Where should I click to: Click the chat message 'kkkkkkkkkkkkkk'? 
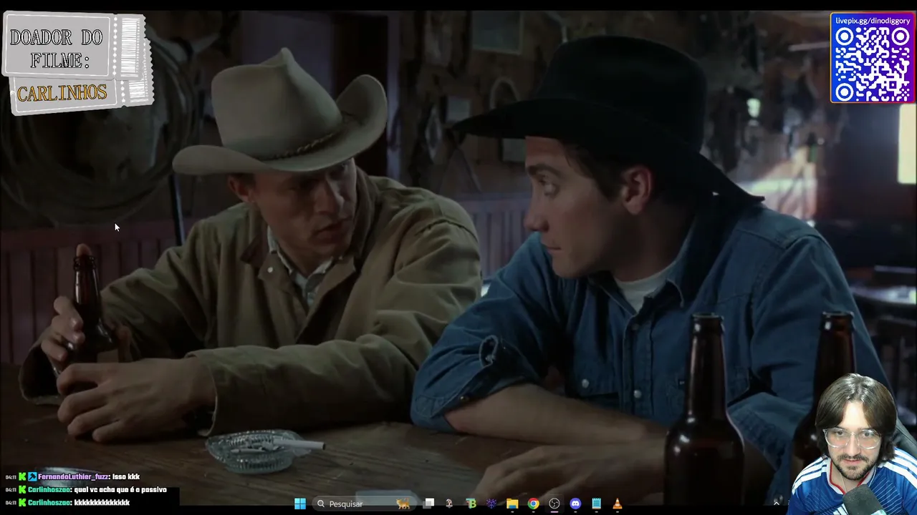[x=102, y=502]
